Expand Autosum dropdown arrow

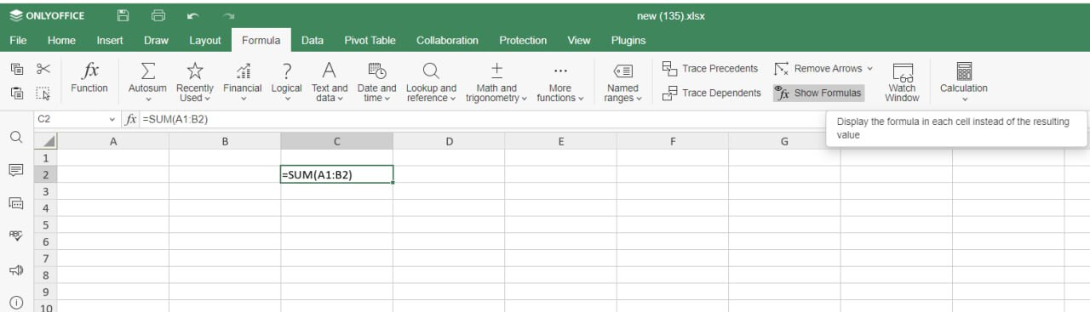(147, 99)
